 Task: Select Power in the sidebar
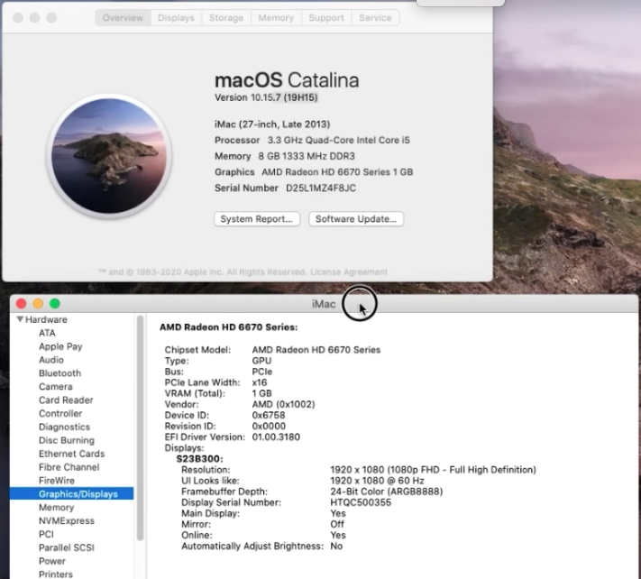[x=52, y=561]
